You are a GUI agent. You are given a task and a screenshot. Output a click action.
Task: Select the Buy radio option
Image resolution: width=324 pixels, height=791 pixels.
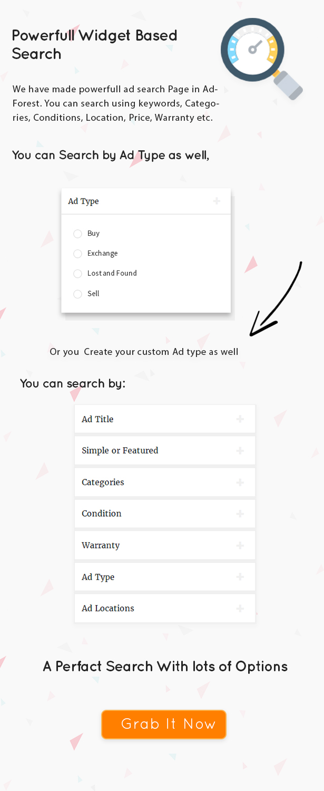[77, 234]
